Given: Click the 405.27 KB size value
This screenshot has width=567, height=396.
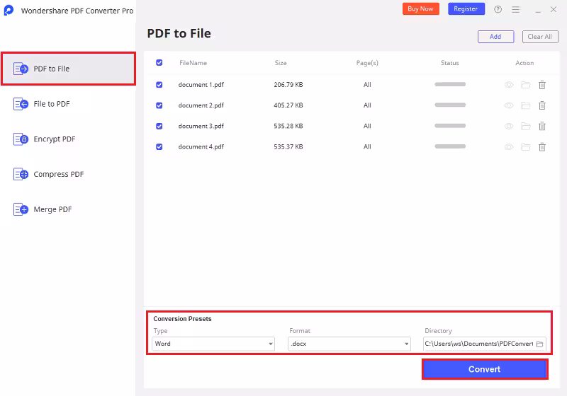Looking at the screenshot, I should (x=288, y=105).
